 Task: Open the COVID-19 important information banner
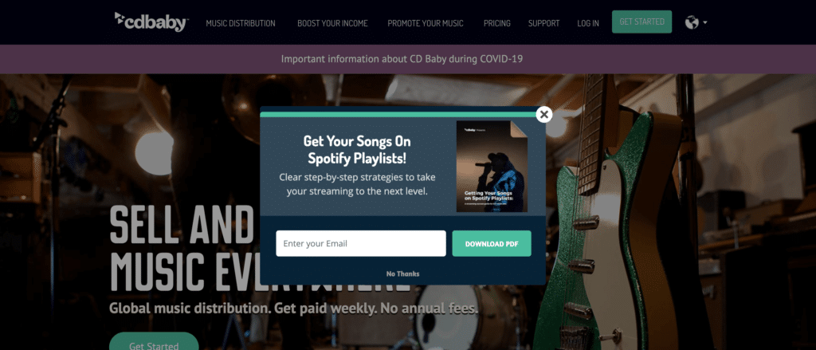pyautogui.click(x=402, y=59)
